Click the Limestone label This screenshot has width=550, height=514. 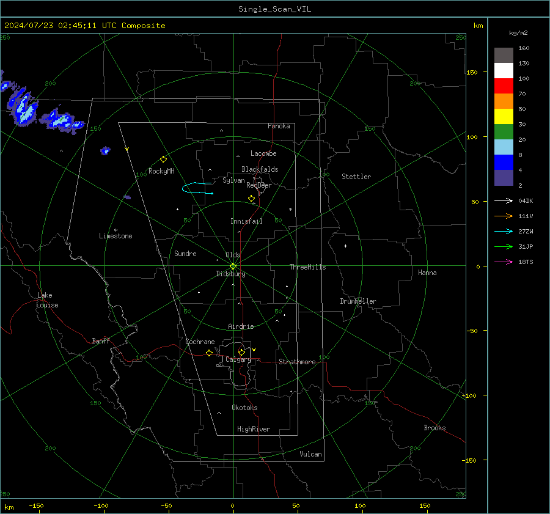click(116, 236)
